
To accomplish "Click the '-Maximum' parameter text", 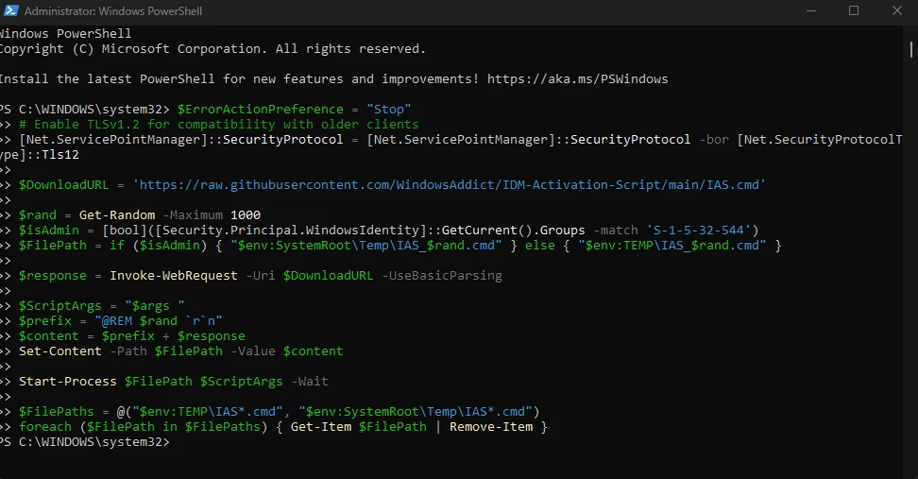I will point(193,214).
